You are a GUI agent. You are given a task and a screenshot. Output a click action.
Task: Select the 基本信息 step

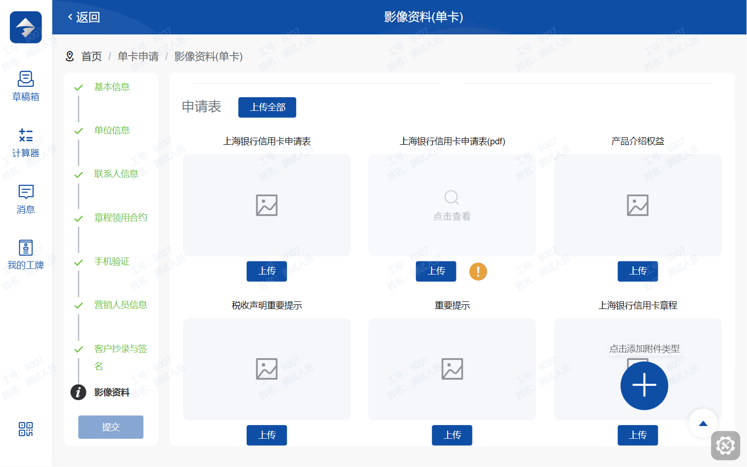(x=112, y=87)
